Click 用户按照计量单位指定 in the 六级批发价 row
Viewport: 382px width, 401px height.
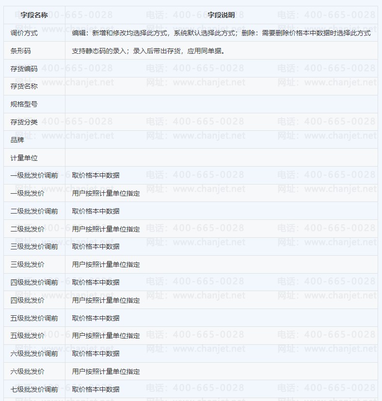pos(106,371)
